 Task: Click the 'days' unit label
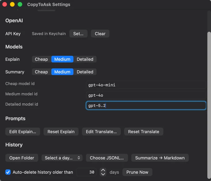pos(114,172)
